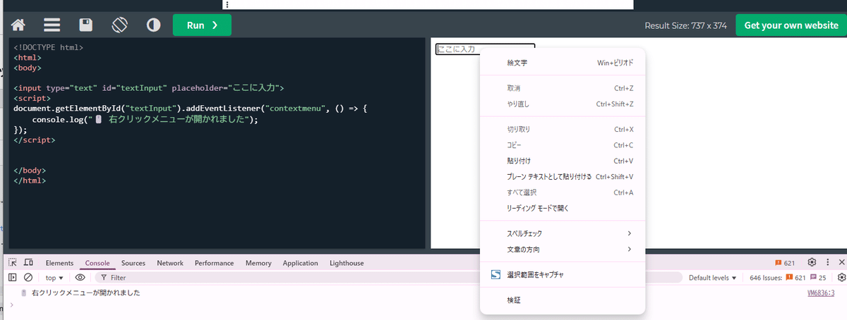
Task: Click the addEventListener code line
Action: [x=191, y=109]
